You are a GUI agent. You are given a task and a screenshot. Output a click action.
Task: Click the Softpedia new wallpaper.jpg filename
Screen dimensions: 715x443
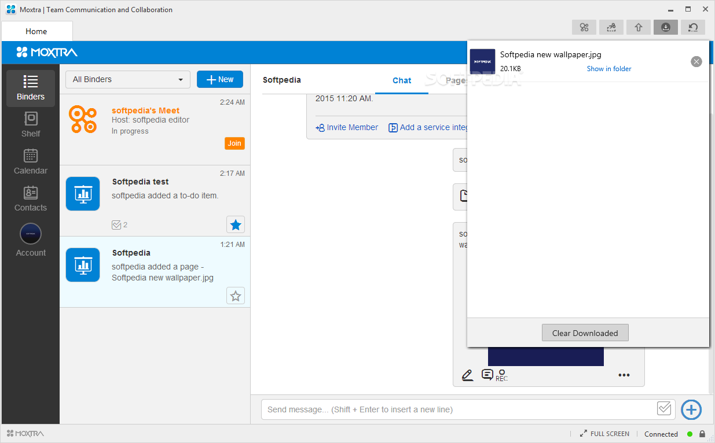(551, 54)
